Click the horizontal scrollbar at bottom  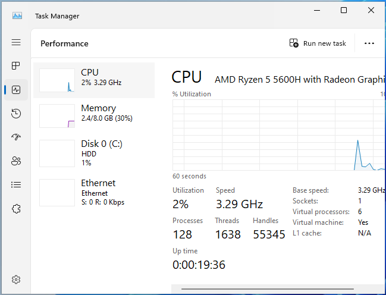[x=267, y=289]
